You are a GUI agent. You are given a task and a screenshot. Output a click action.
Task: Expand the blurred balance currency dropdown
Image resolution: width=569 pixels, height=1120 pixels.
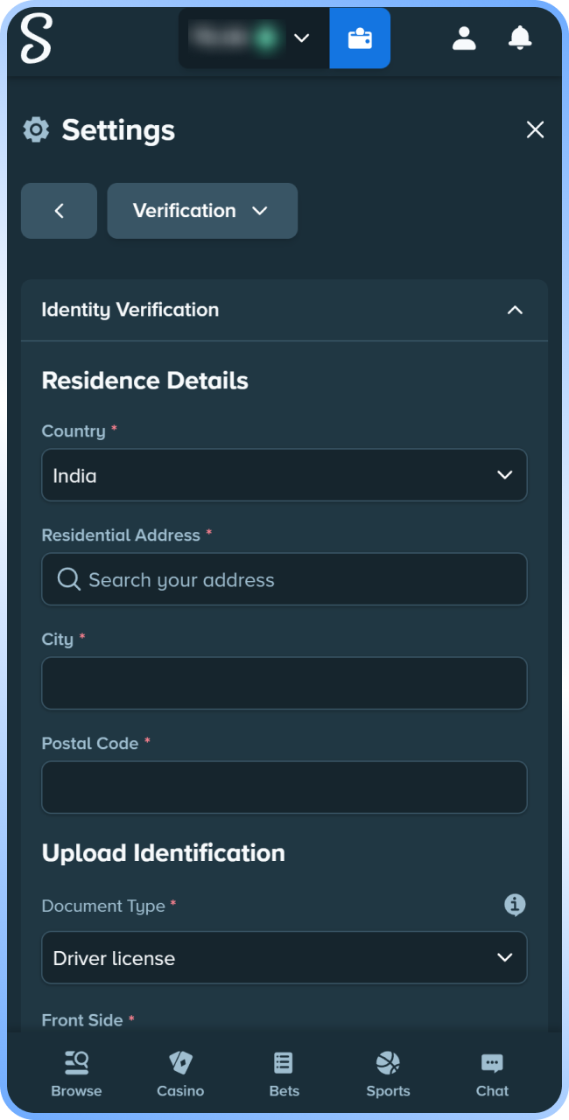pyautogui.click(x=254, y=38)
